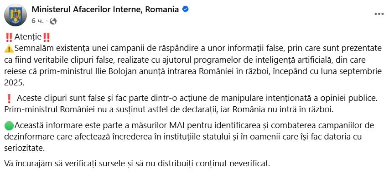Click the word "seriozitate." in the post

coord(25,148)
